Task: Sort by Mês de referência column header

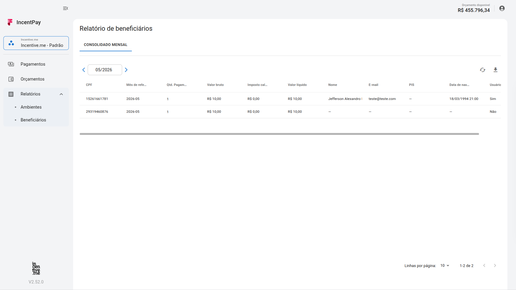Action: coord(136,85)
